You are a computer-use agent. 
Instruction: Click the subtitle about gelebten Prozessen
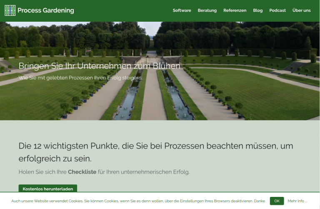[80, 78]
